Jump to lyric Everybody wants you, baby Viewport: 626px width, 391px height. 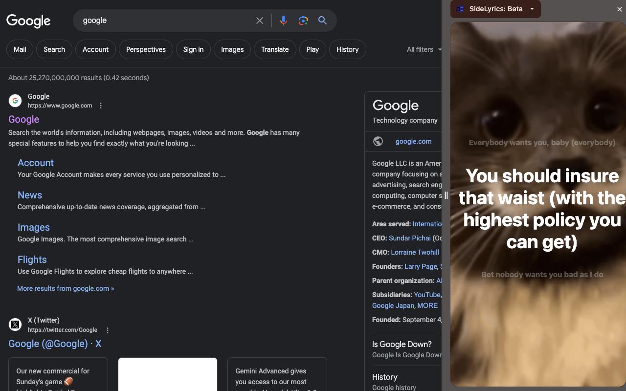(x=542, y=143)
